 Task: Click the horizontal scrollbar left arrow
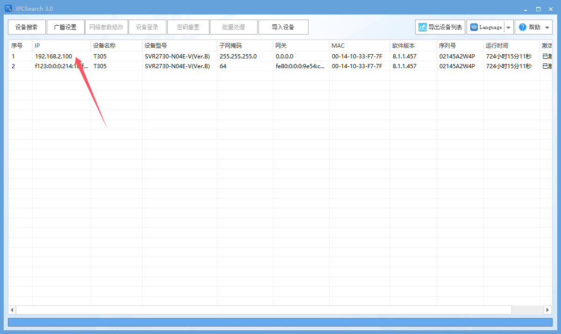12,310
